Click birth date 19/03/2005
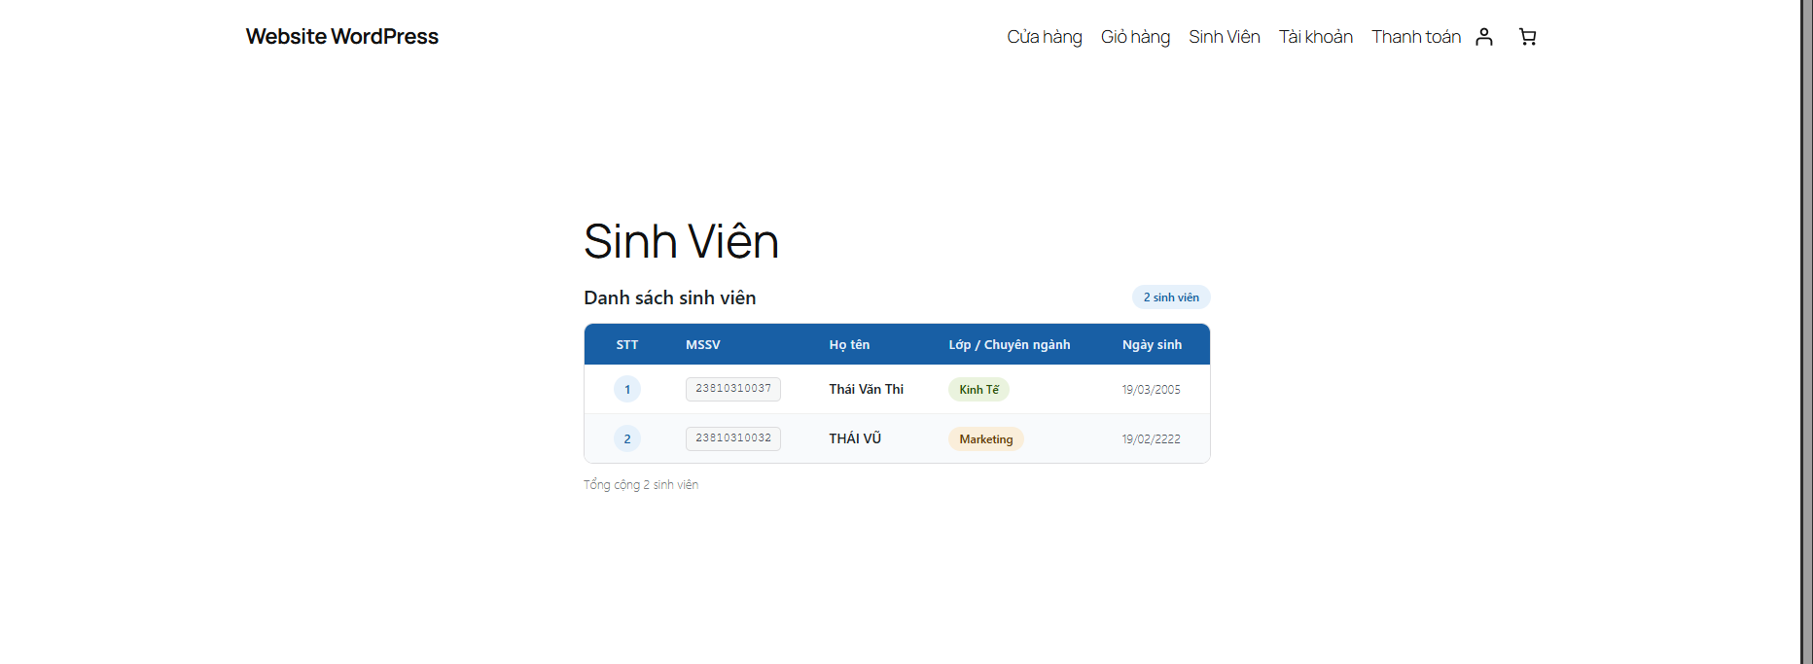The width and height of the screenshot is (1813, 664). 1152,390
